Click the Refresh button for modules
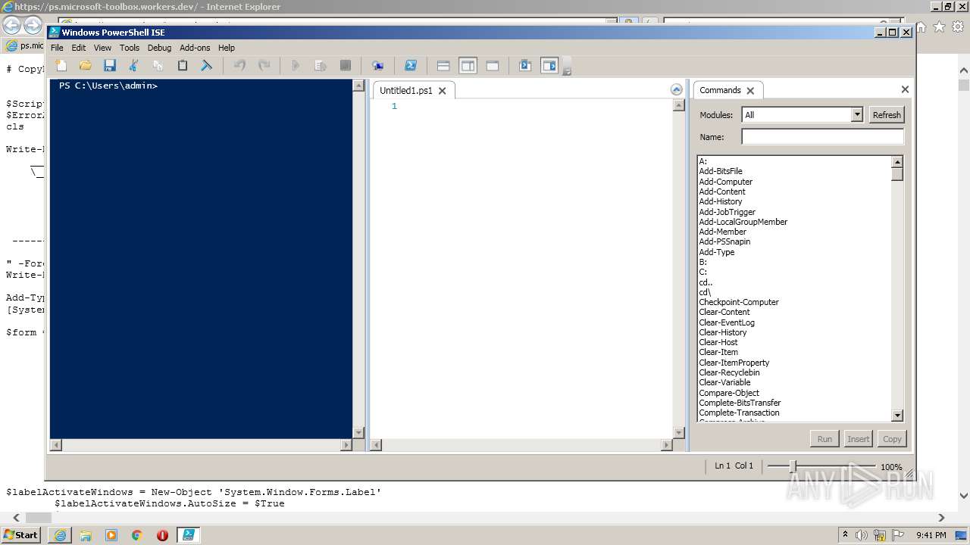The width and height of the screenshot is (970, 545). [x=887, y=115]
